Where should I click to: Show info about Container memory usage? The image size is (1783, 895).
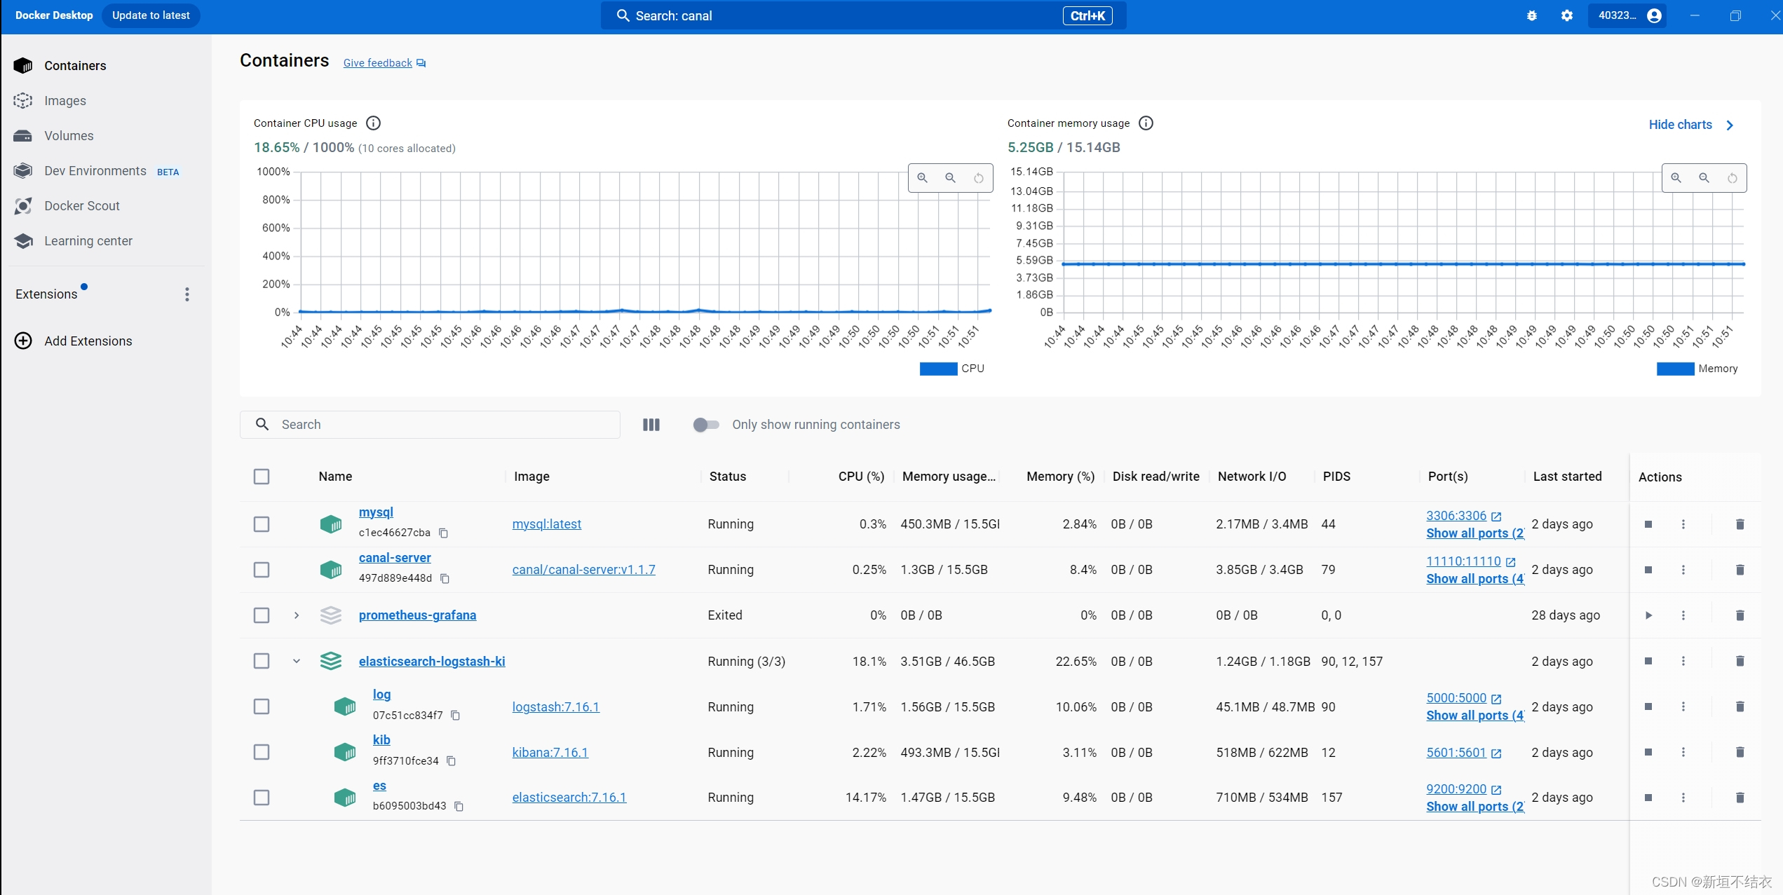[x=1146, y=123]
